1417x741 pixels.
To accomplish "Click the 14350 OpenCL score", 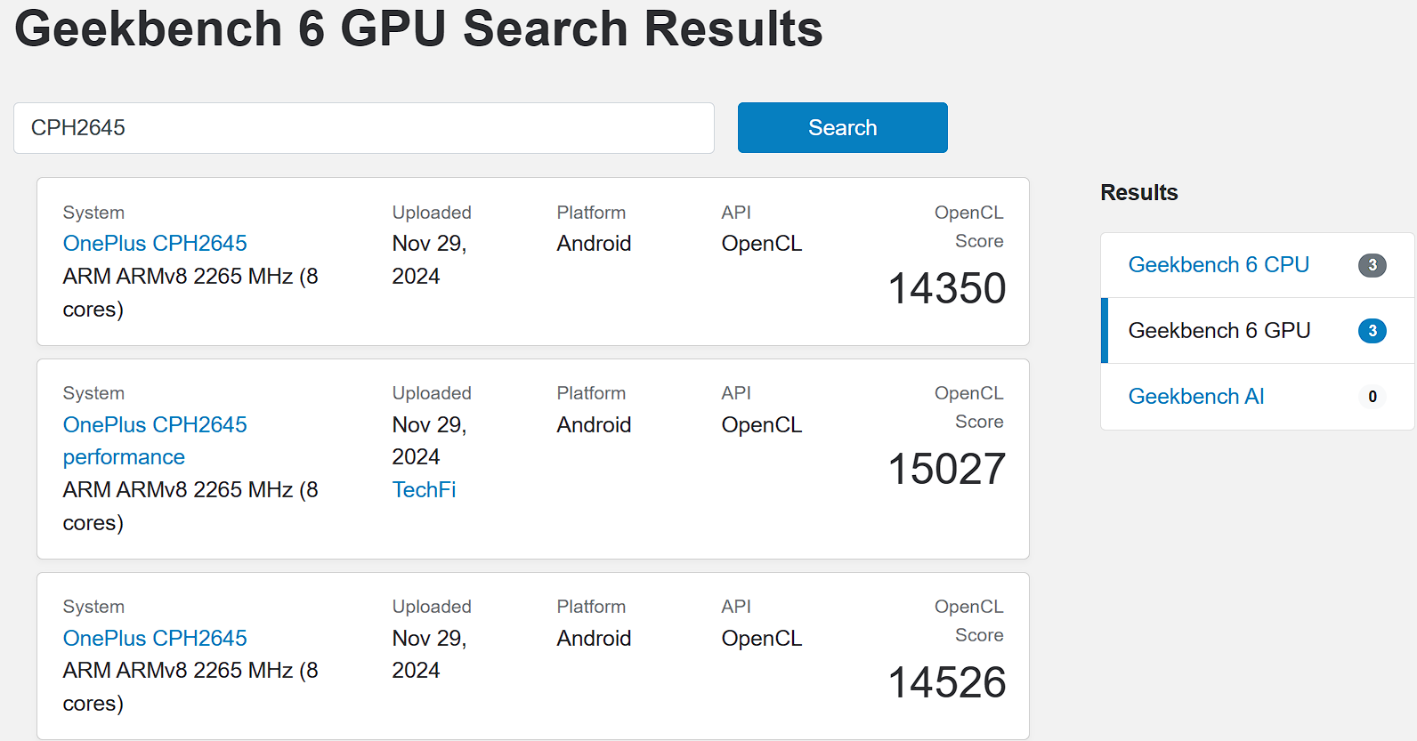I will [x=947, y=289].
